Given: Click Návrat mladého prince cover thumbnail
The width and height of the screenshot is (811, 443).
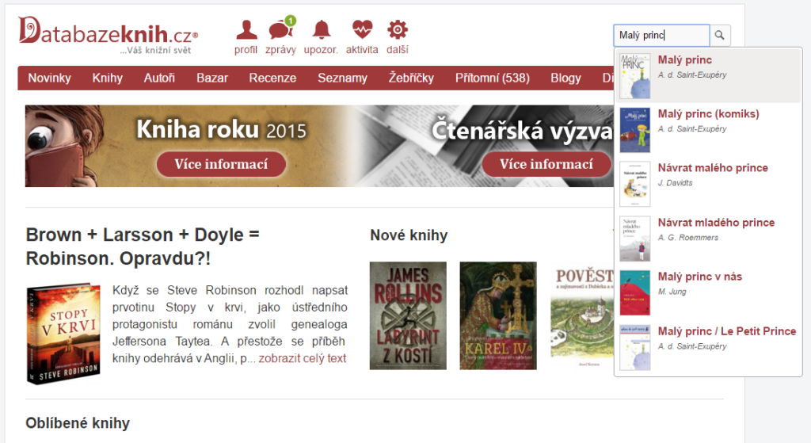Looking at the screenshot, I should 634,239.
